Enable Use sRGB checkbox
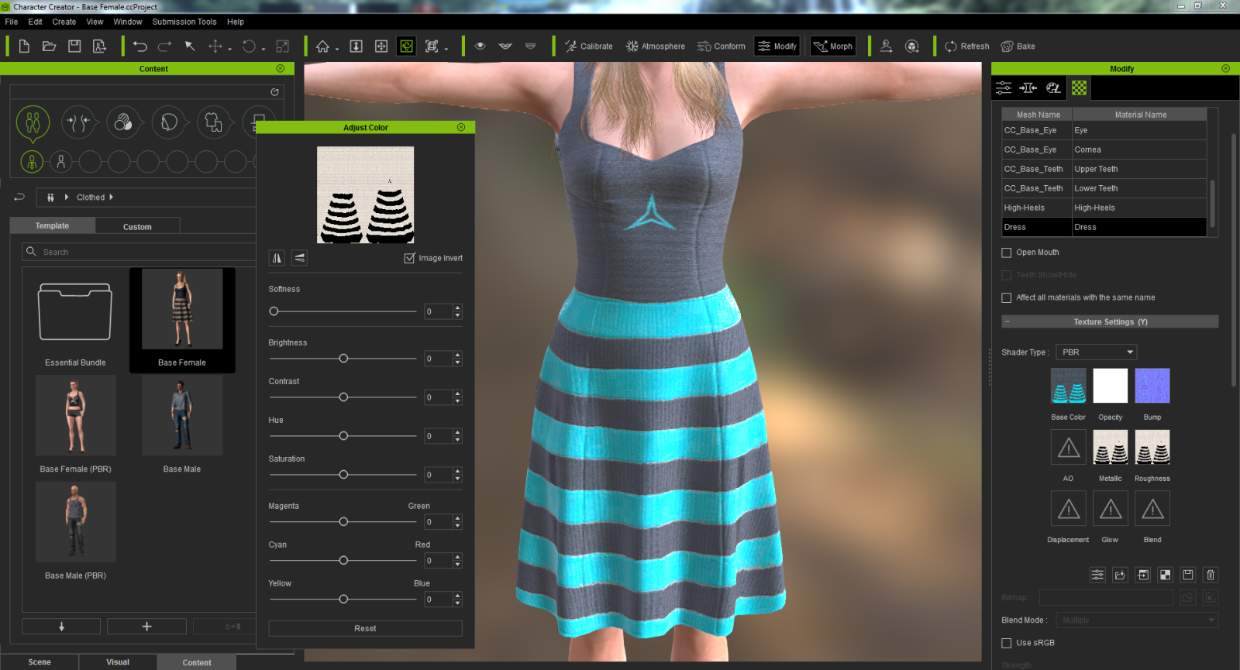 (x=1006, y=643)
